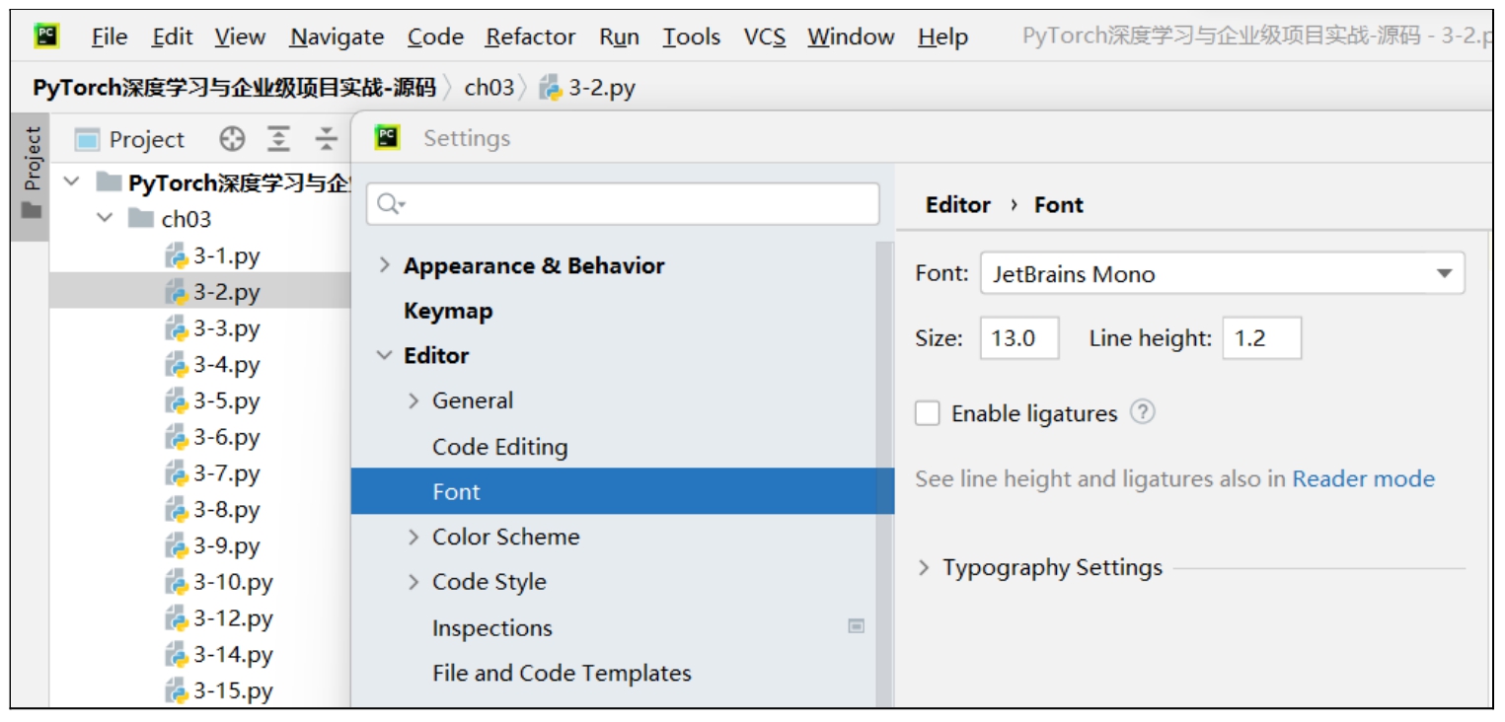Open the Window menu

click(x=851, y=37)
